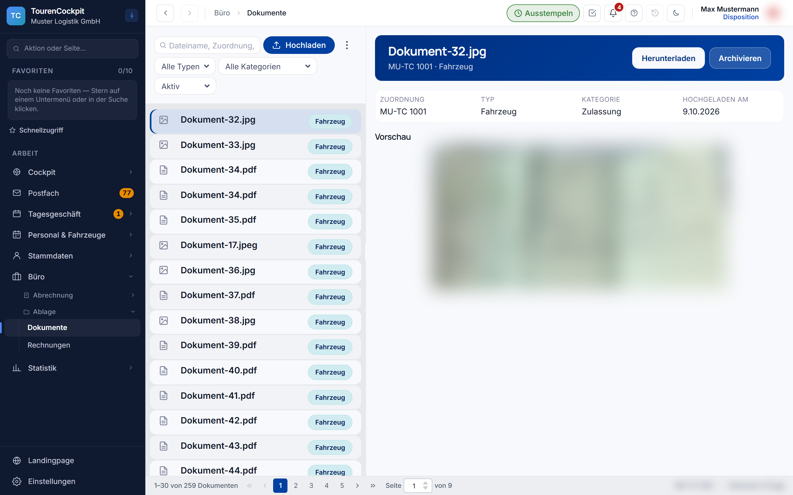Toggle dark mode with the moon icon
This screenshot has height=495, width=793.
click(x=676, y=13)
